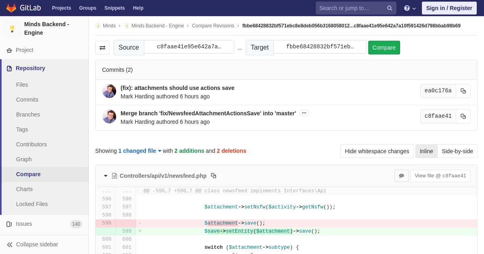
Task: Toggle comments for newsfeed.php file
Action: coord(401,176)
